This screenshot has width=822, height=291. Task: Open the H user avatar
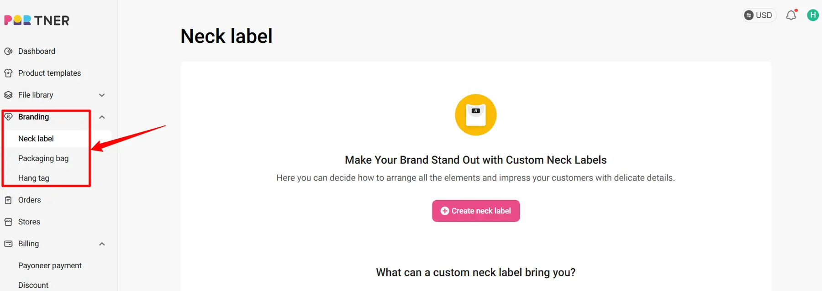pyautogui.click(x=813, y=15)
